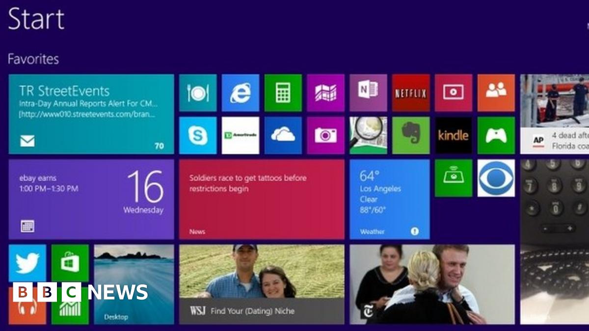Open the Xbox Games controller tile
The height and width of the screenshot is (331, 589).
coord(496,135)
